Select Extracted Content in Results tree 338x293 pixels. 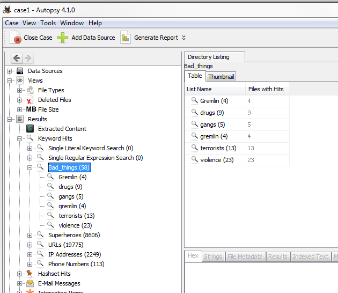pyautogui.click(x=62, y=129)
